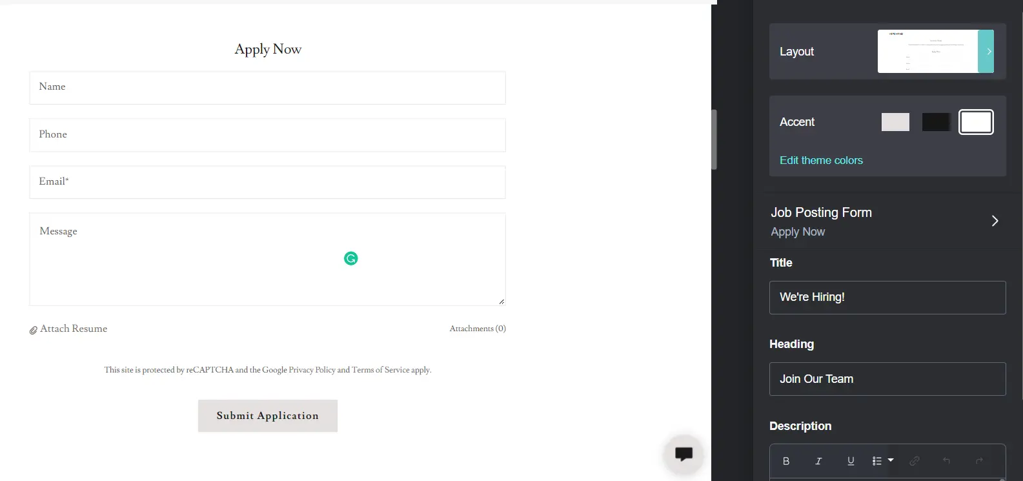1023x481 pixels.
Task: Click the undo arrow in Description toolbar
Action: tap(947, 461)
